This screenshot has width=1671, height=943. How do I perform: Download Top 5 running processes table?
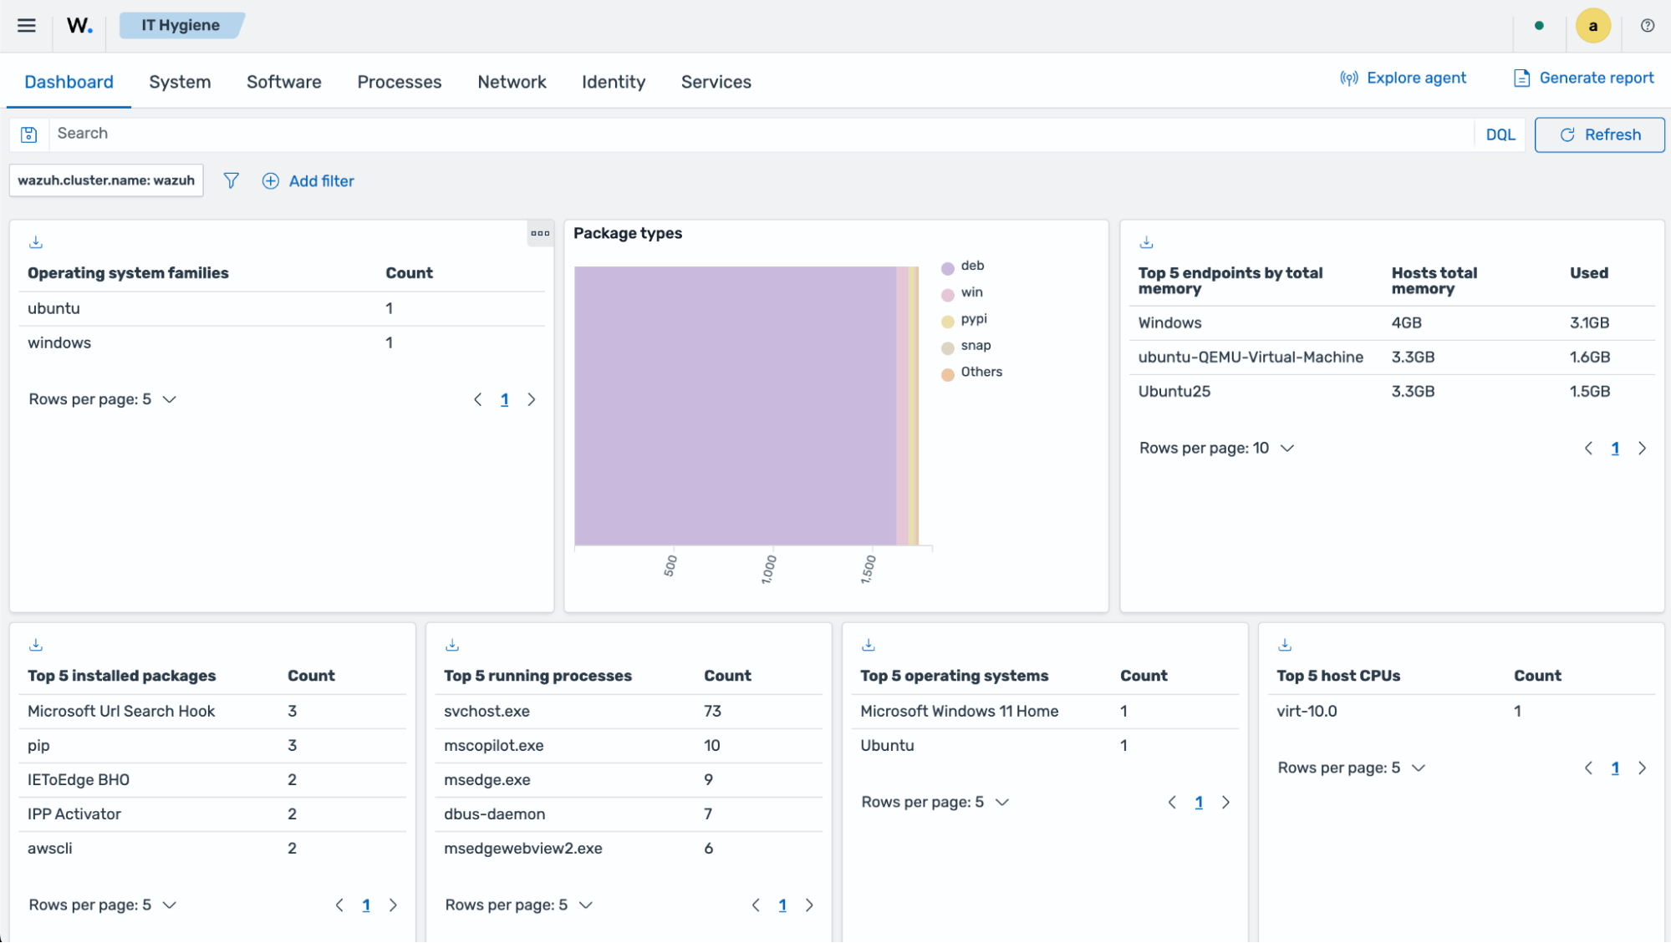452,645
